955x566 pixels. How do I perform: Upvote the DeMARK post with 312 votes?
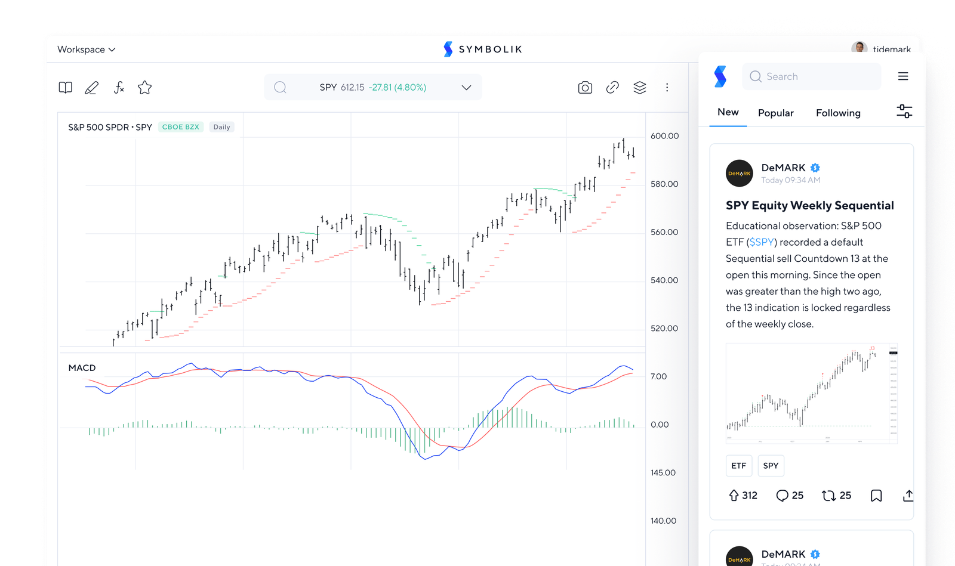(743, 496)
